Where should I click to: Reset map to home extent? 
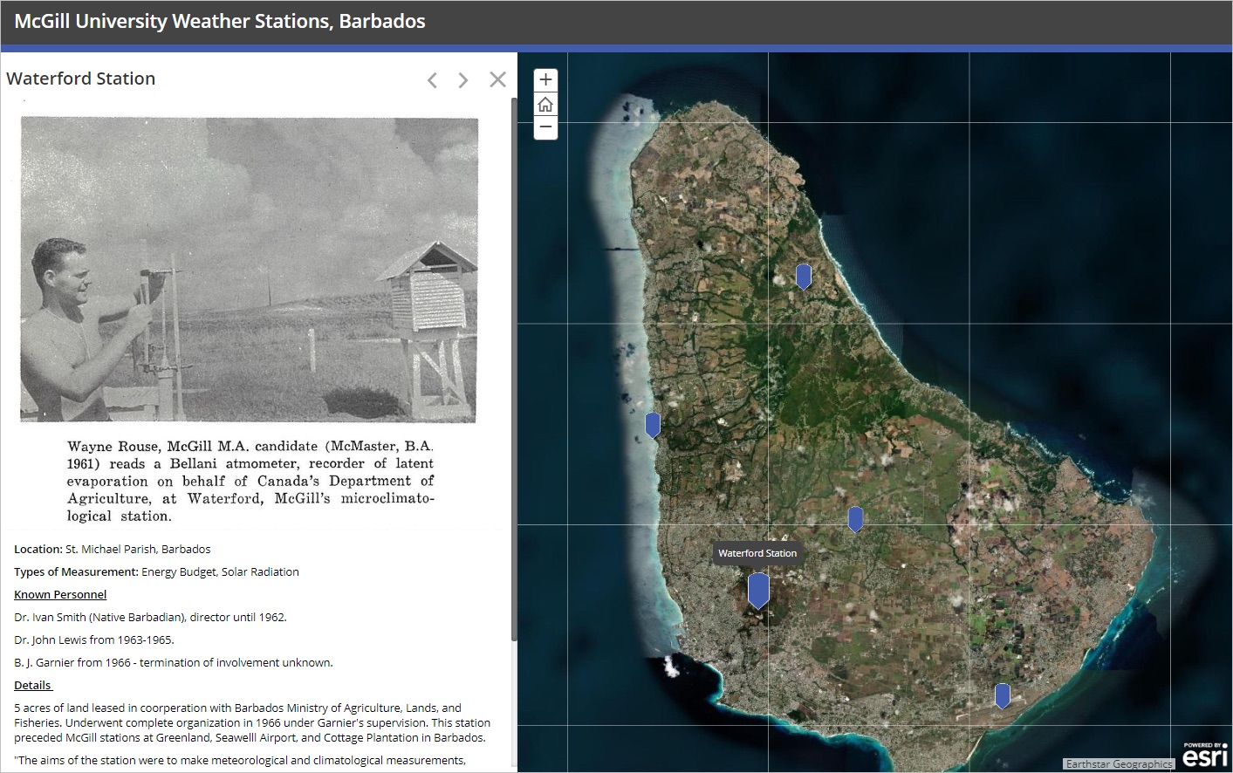click(545, 105)
